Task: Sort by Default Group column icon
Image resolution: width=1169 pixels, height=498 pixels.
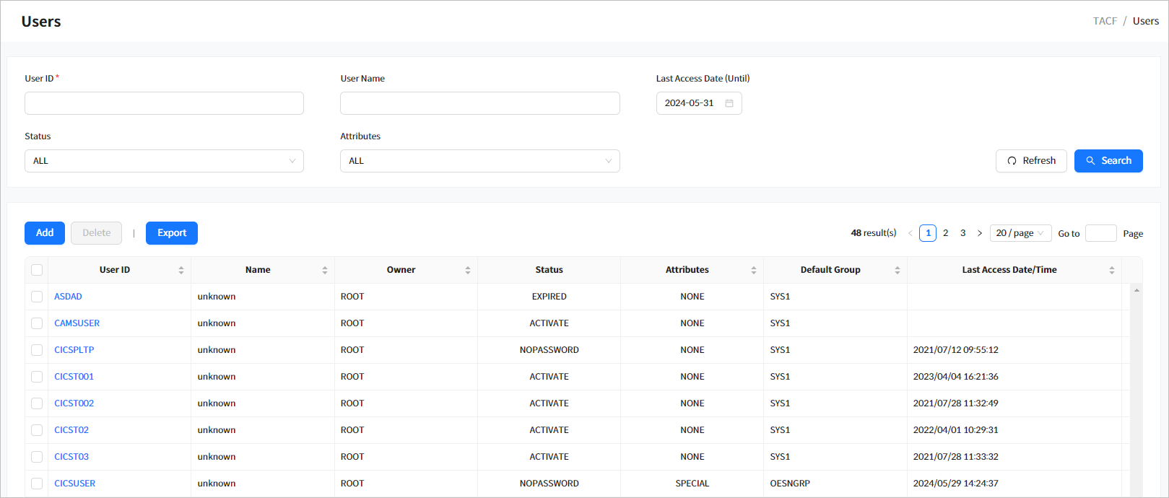Action: click(x=898, y=270)
